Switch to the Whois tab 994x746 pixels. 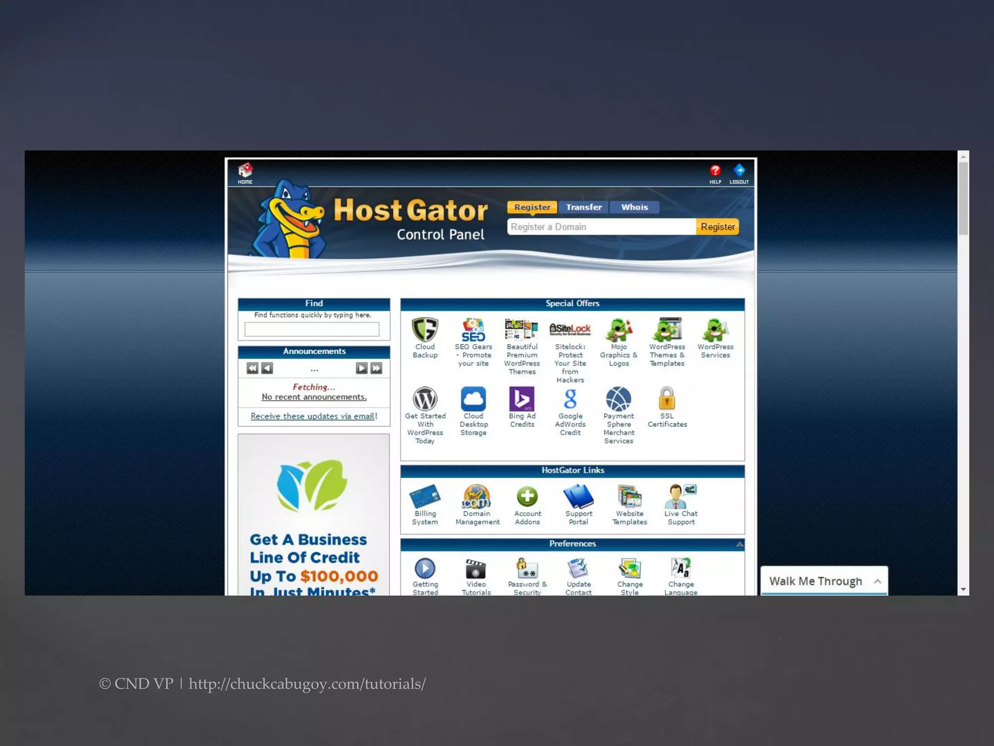(634, 207)
